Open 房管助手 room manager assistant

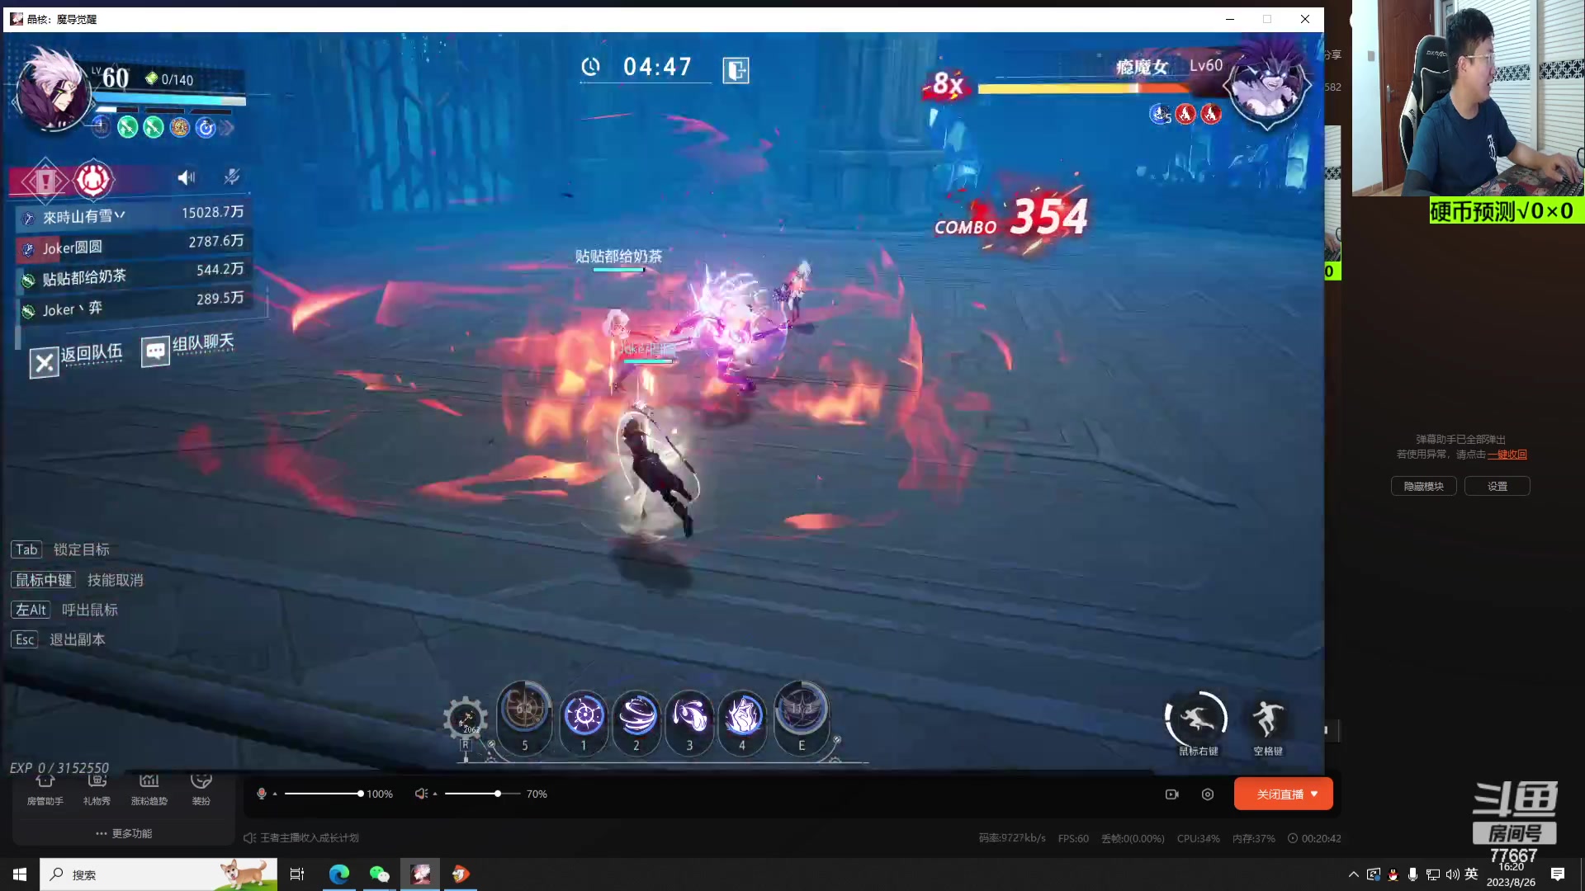click(45, 790)
